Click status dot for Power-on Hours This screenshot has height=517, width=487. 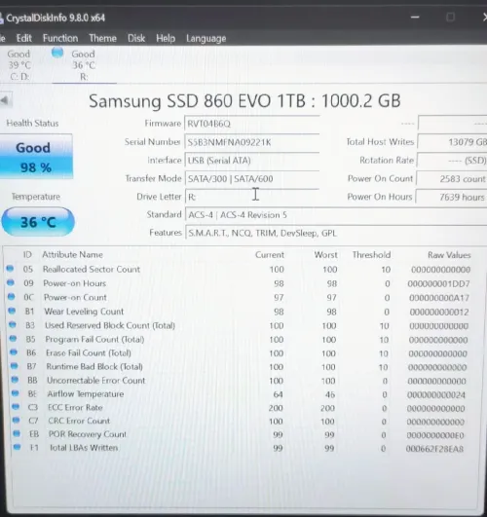(x=11, y=282)
